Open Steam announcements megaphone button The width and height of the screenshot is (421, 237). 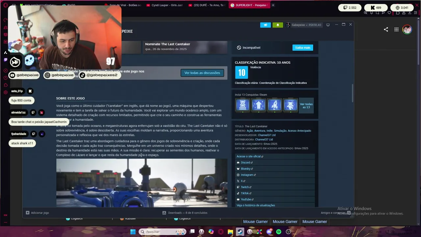265,25
